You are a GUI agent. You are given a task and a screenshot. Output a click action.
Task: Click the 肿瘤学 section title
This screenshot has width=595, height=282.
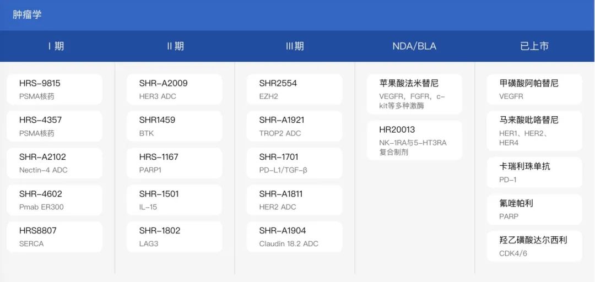pos(27,15)
